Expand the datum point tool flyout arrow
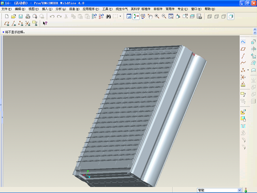This screenshot has width=257, height=193. click(x=248, y=70)
